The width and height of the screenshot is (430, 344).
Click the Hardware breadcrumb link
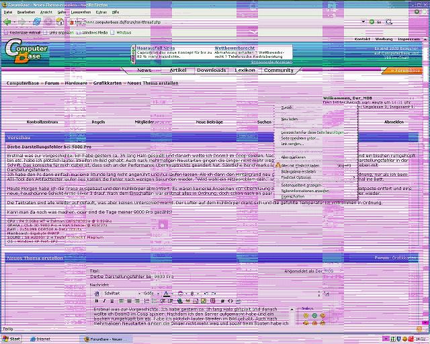[76, 83]
